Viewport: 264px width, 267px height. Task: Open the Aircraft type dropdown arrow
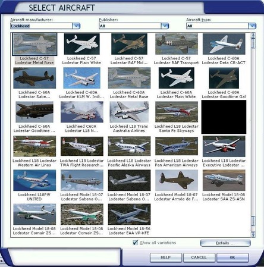click(252, 26)
